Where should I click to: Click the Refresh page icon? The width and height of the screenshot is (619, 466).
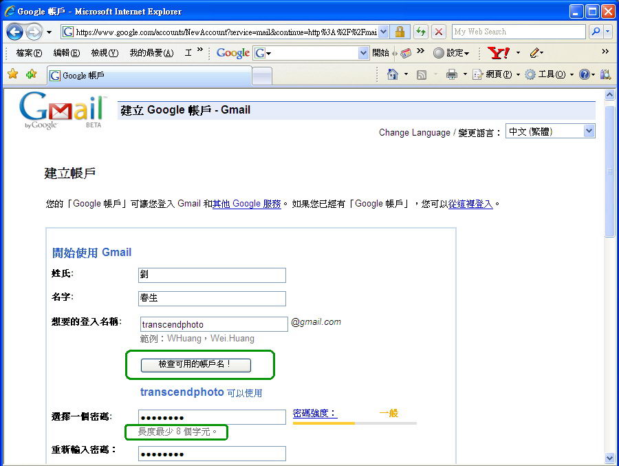(421, 32)
